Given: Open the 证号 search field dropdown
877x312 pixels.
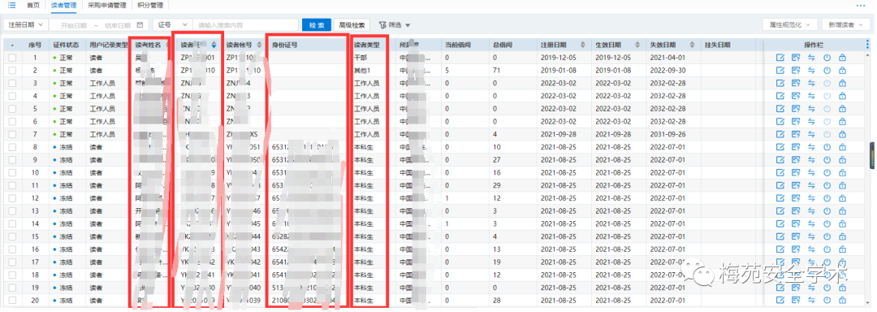Looking at the screenshot, I should [x=173, y=25].
